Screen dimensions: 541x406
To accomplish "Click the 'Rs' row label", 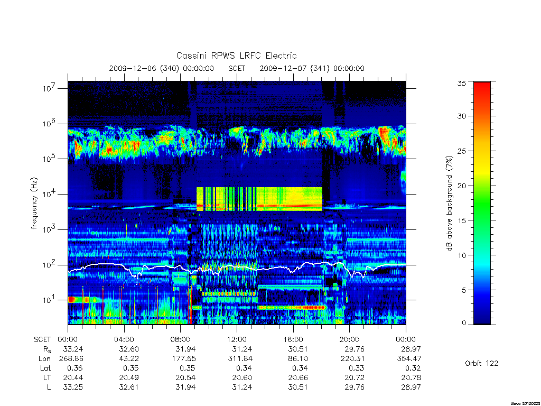I will [47, 349].
